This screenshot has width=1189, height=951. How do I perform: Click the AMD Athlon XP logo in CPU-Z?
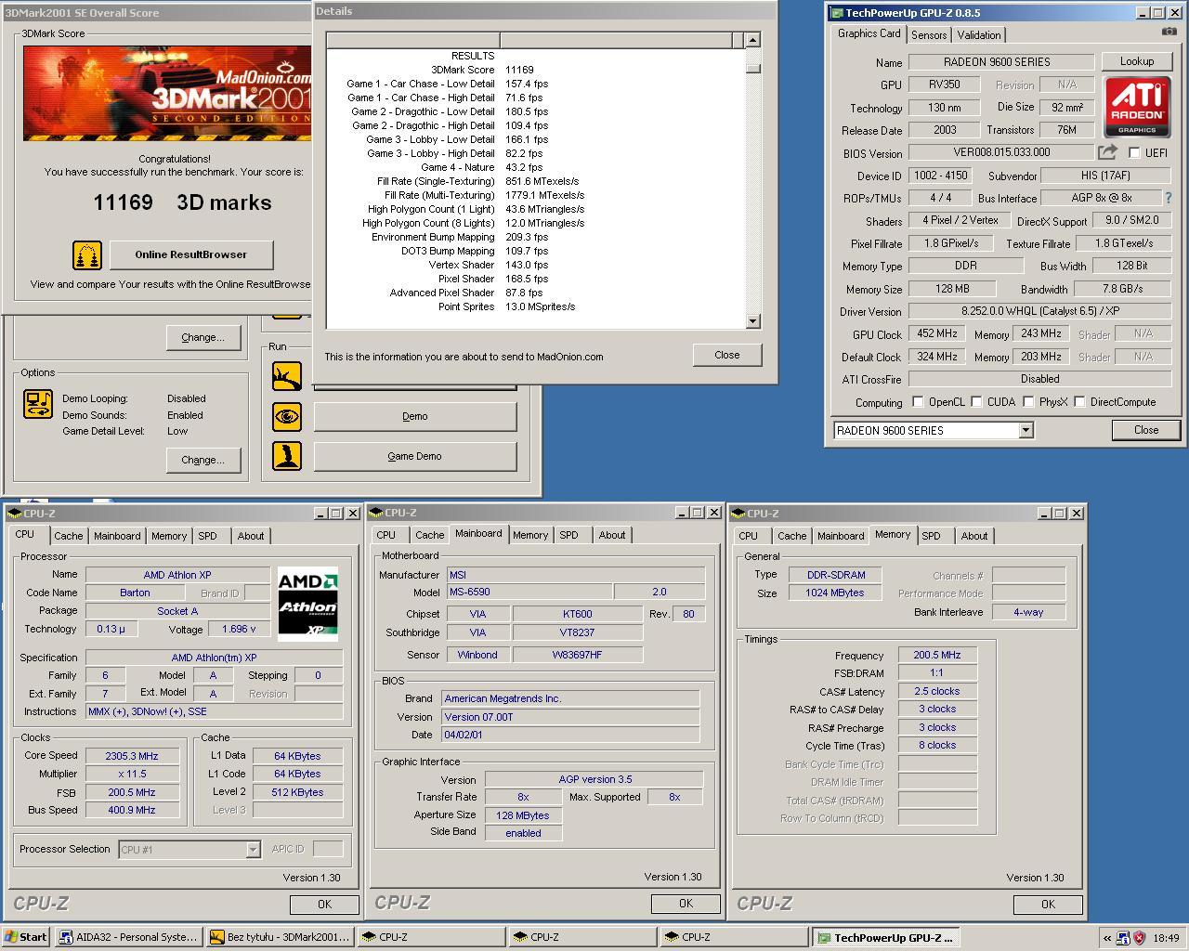tap(308, 602)
